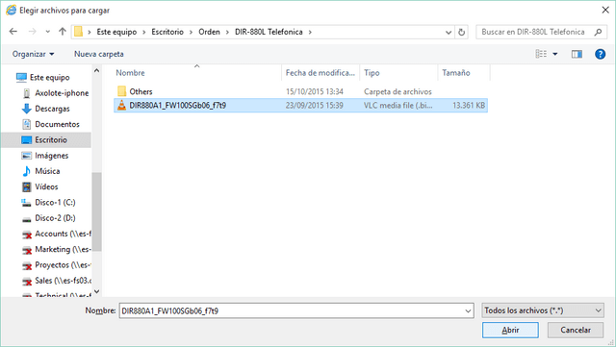Image resolution: width=616 pixels, height=347 pixels.
Task: Select file DIR880A1_FW100SGb06_f7t9
Action: (300, 105)
